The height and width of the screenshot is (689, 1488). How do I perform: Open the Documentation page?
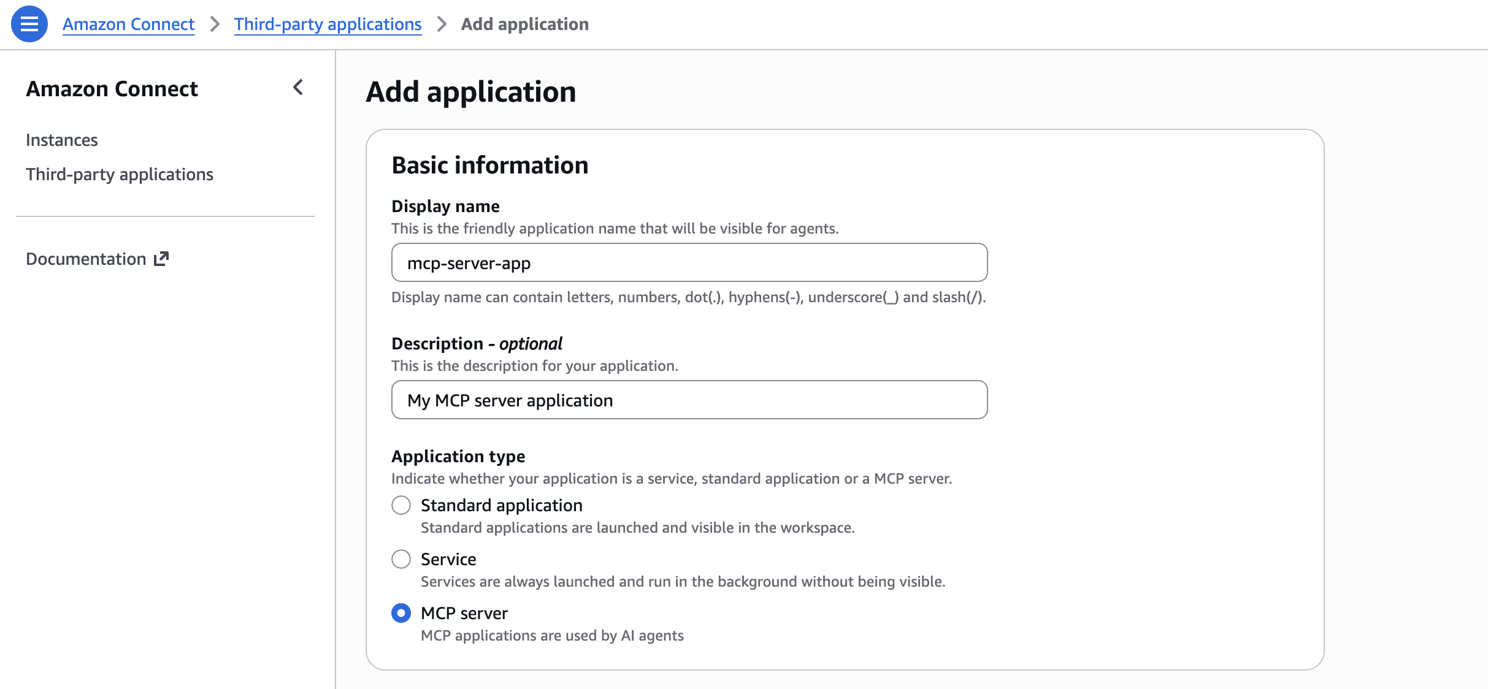(x=88, y=259)
